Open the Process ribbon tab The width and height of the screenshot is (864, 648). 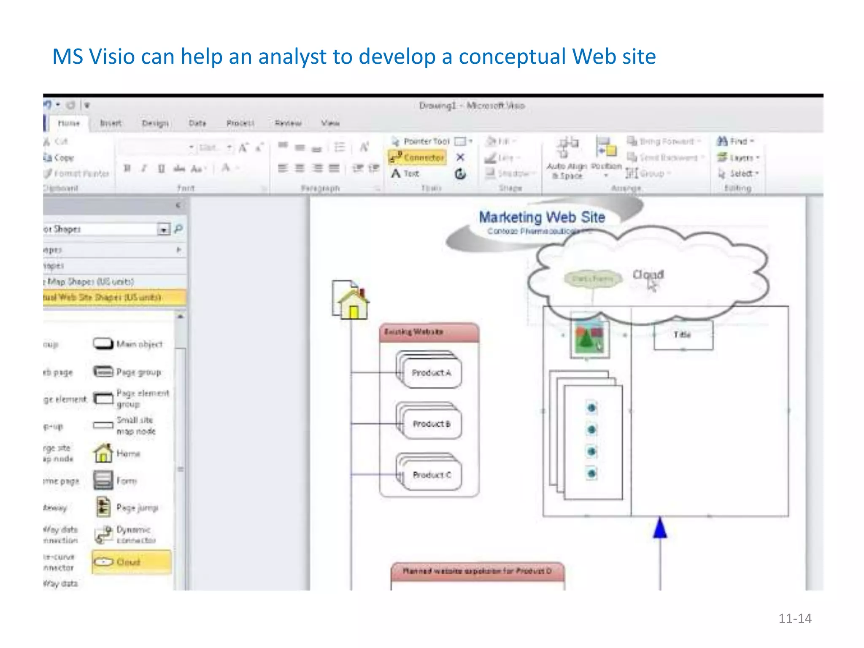click(240, 123)
